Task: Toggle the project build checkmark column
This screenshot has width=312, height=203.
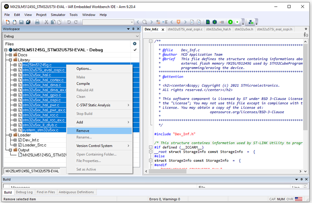Action: click(x=135, y=50)
